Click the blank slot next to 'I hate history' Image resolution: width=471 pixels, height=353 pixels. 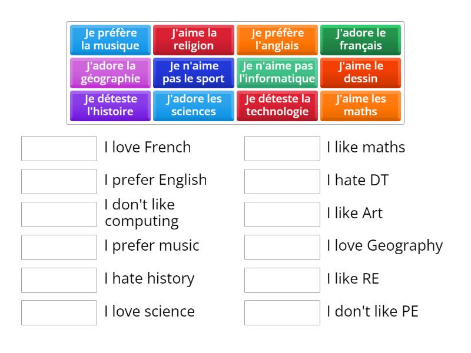click(59, 281)
